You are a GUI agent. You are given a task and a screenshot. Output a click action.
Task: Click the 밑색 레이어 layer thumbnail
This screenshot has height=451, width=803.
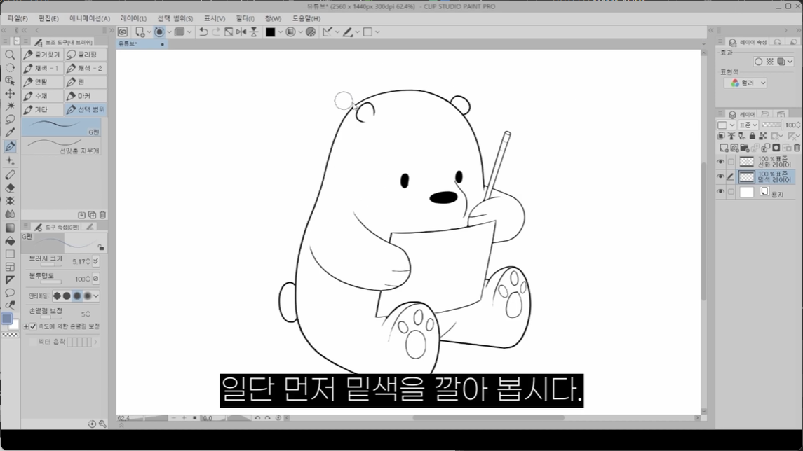[747, 177]
